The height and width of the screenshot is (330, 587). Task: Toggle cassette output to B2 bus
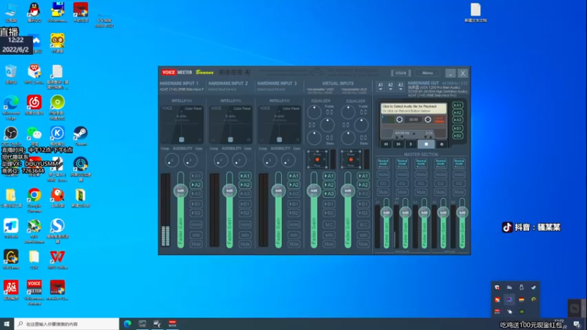[x=457, y=136]
